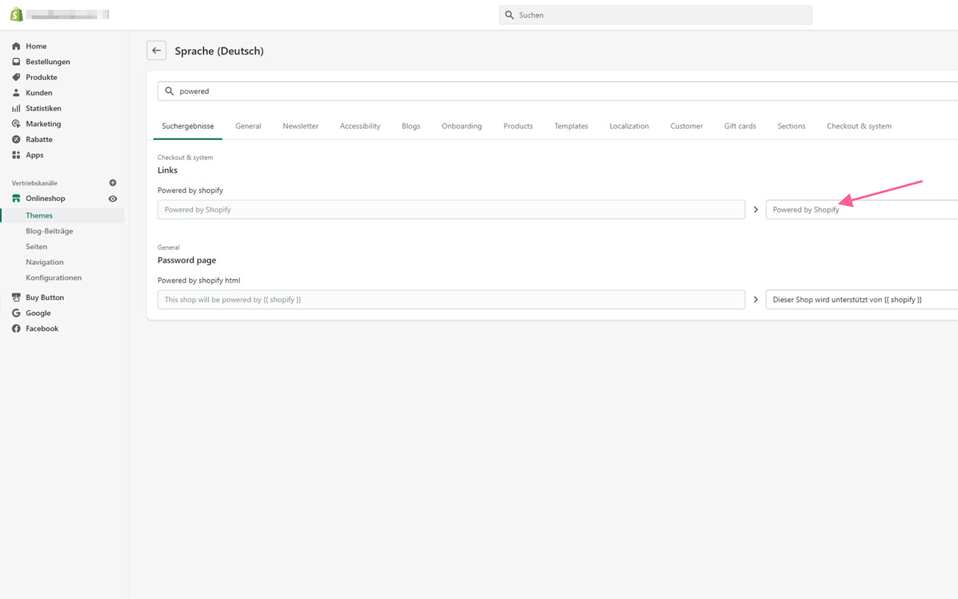Click the blurred store name in header
Viewport: 958px width, 599px height.
pyautogui.click(x=68, y=15)
